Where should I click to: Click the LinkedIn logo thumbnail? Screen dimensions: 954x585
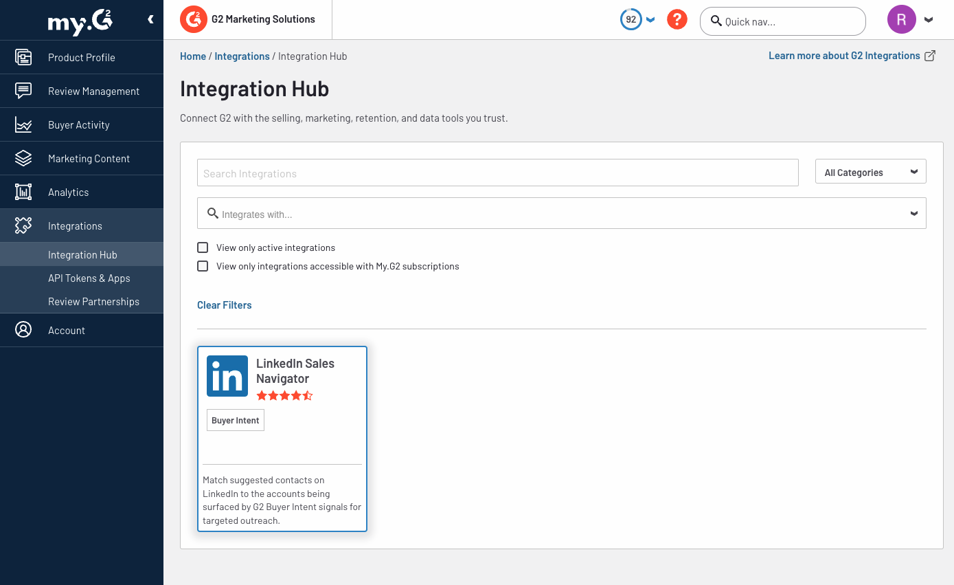[227, 376]
